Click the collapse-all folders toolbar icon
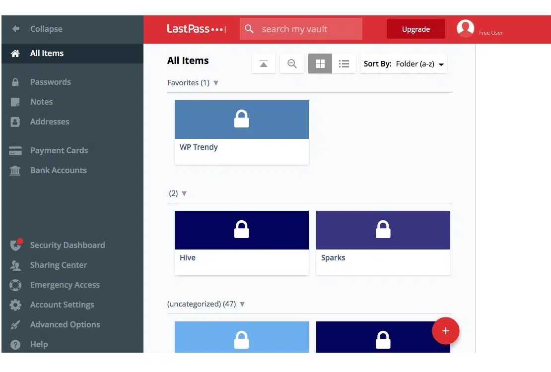This screenshot has height=372, width=551. [264, 64]
